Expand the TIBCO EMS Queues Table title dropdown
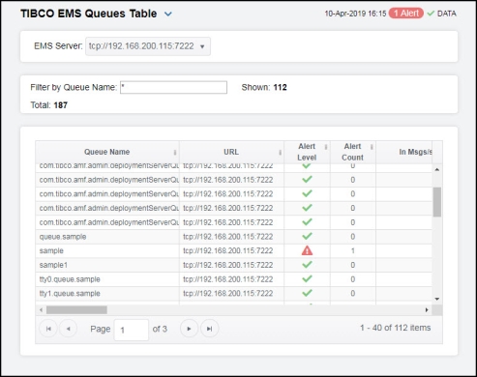 pyautogui.click(x=168, y=14)
